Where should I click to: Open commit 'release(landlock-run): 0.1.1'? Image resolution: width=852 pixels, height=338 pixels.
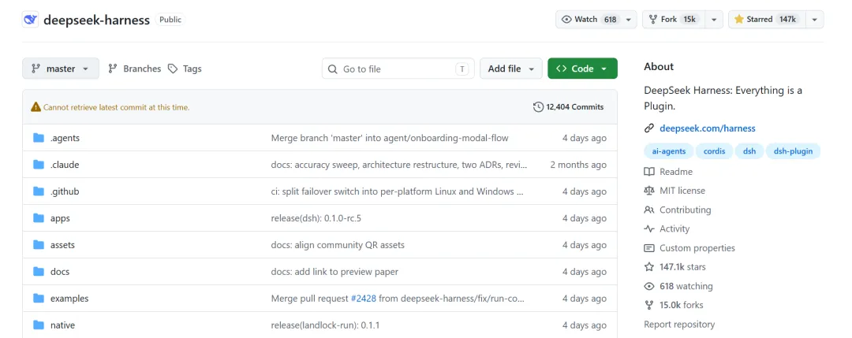click(326, 325)
